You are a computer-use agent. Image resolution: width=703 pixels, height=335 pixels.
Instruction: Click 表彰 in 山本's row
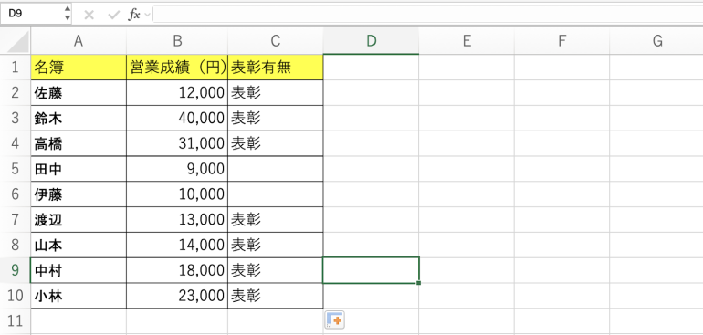(276, 245)
